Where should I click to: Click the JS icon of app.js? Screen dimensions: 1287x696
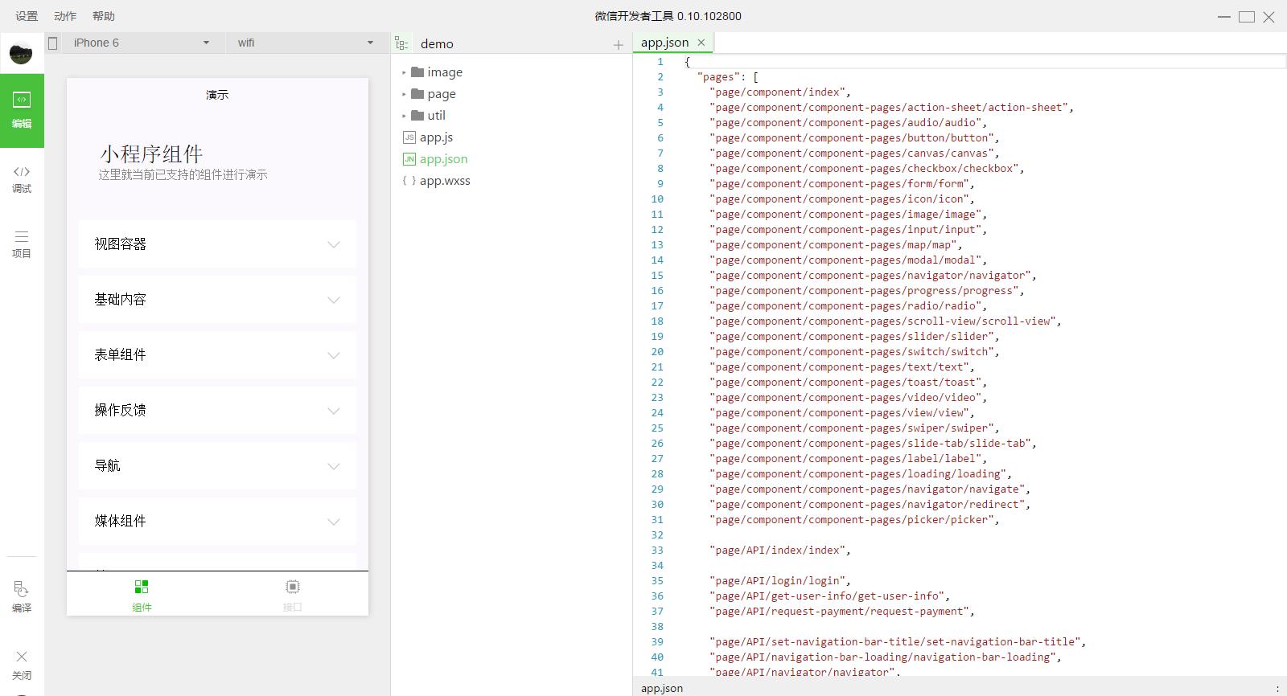click(409, 137)
